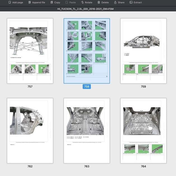Select the page 757 thumbnail
176x176 pixels.
point(30,51)
